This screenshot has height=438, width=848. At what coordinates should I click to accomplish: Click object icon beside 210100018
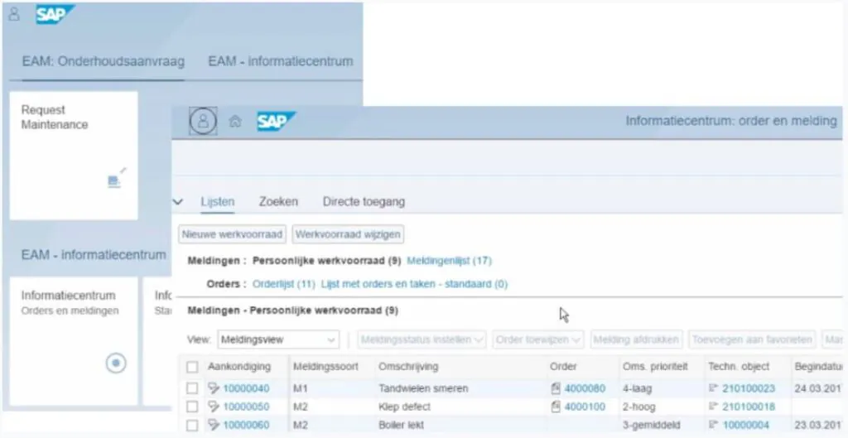point(713,407)
